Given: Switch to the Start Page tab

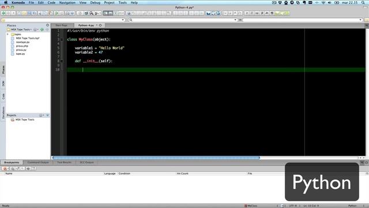Looking at the screenshot, I should [x=62, y=25].
